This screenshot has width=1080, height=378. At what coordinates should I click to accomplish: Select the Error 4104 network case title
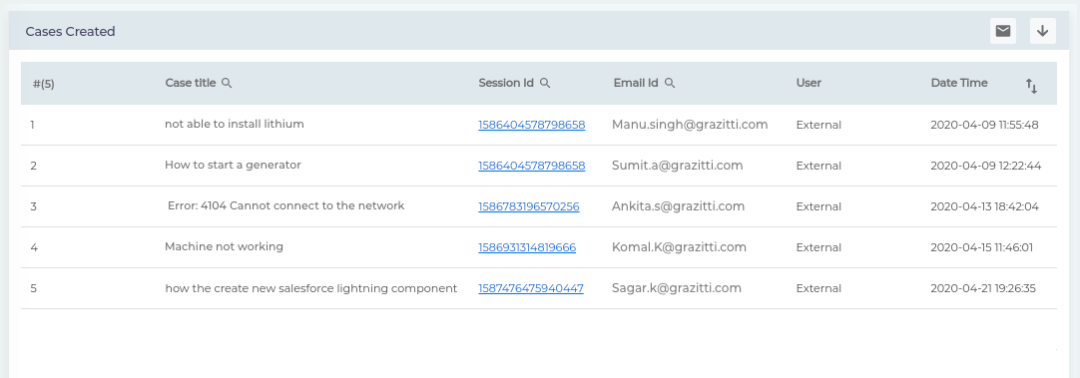pyautogui.click(x=285, y=205)
